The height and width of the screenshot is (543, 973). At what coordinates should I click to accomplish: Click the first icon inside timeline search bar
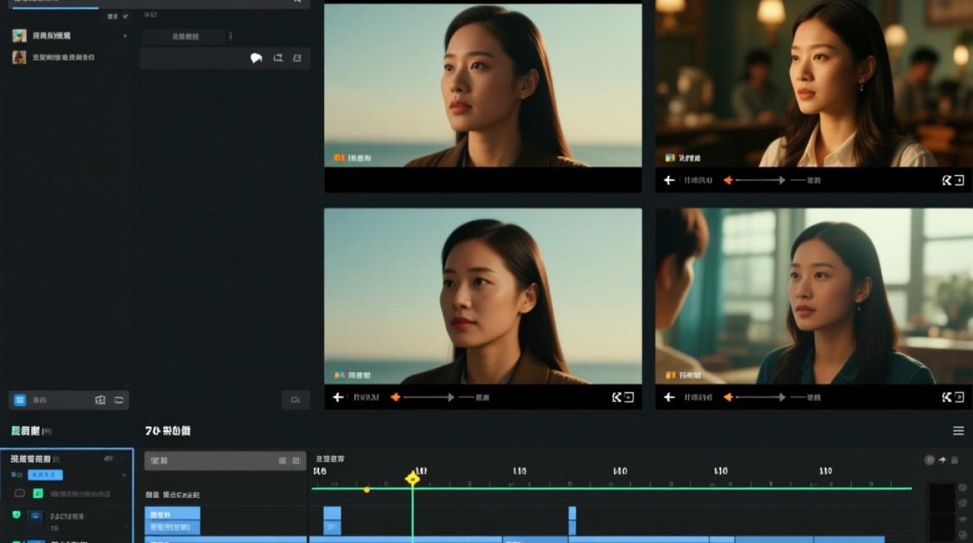[282, 460]
